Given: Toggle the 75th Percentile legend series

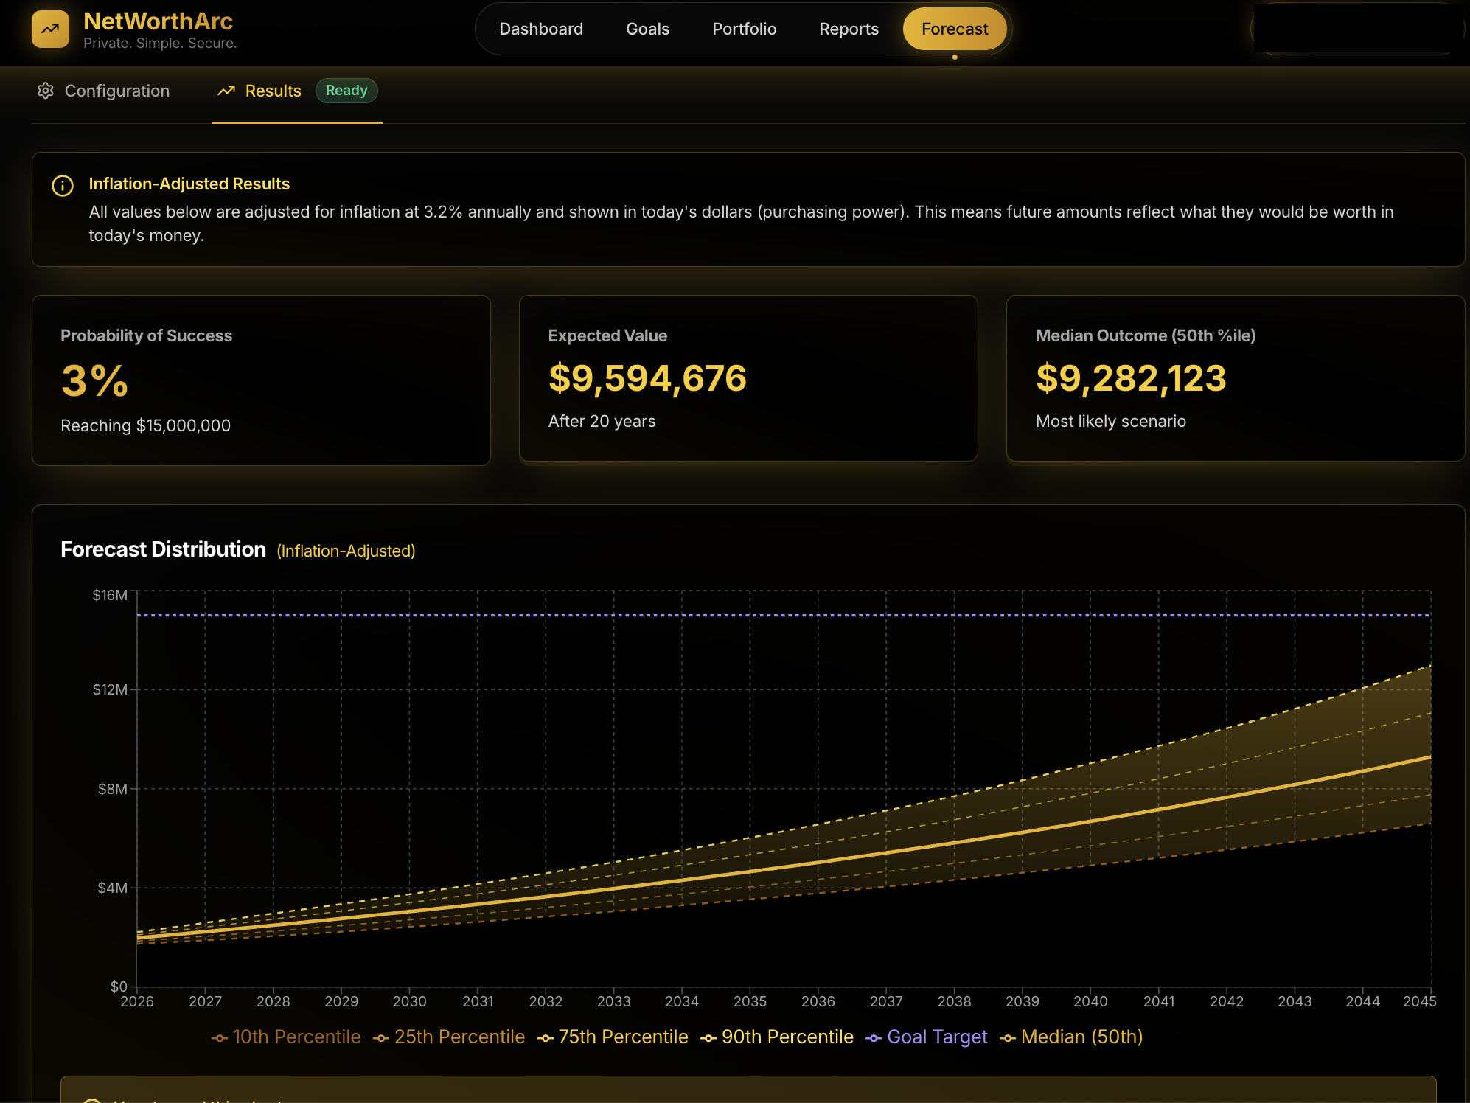Looking at the screenshot, I should (623, 1037).
